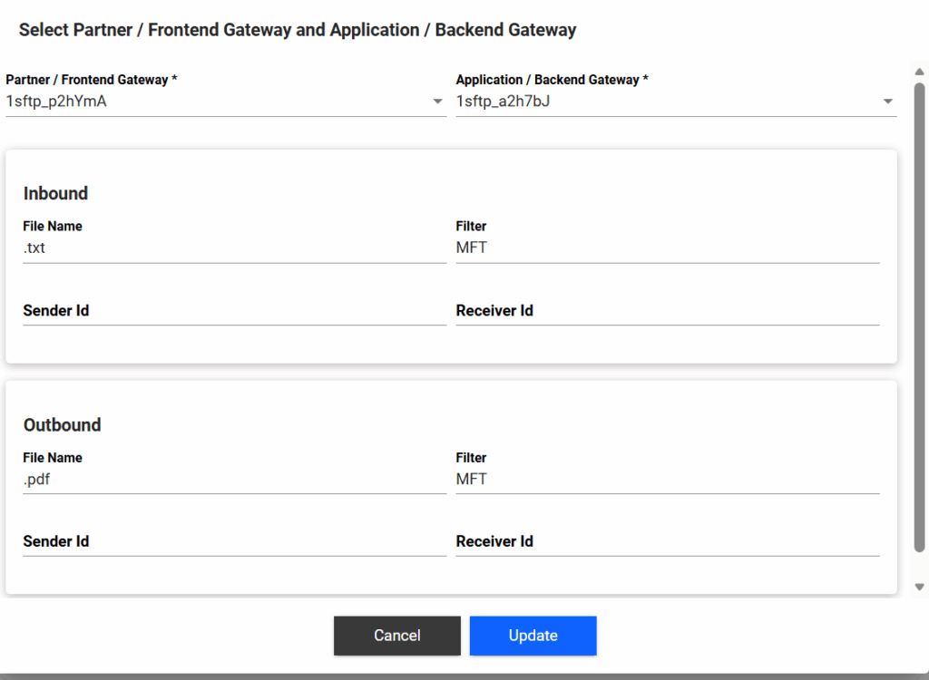Image resolution: width=929 pixels, height=680 pixels.
Task: Click the vertical scrollbar thumb
Action: click(919, 317)
